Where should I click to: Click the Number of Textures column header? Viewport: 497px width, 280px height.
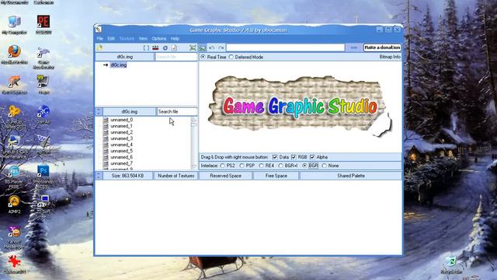tap(176, 176)
